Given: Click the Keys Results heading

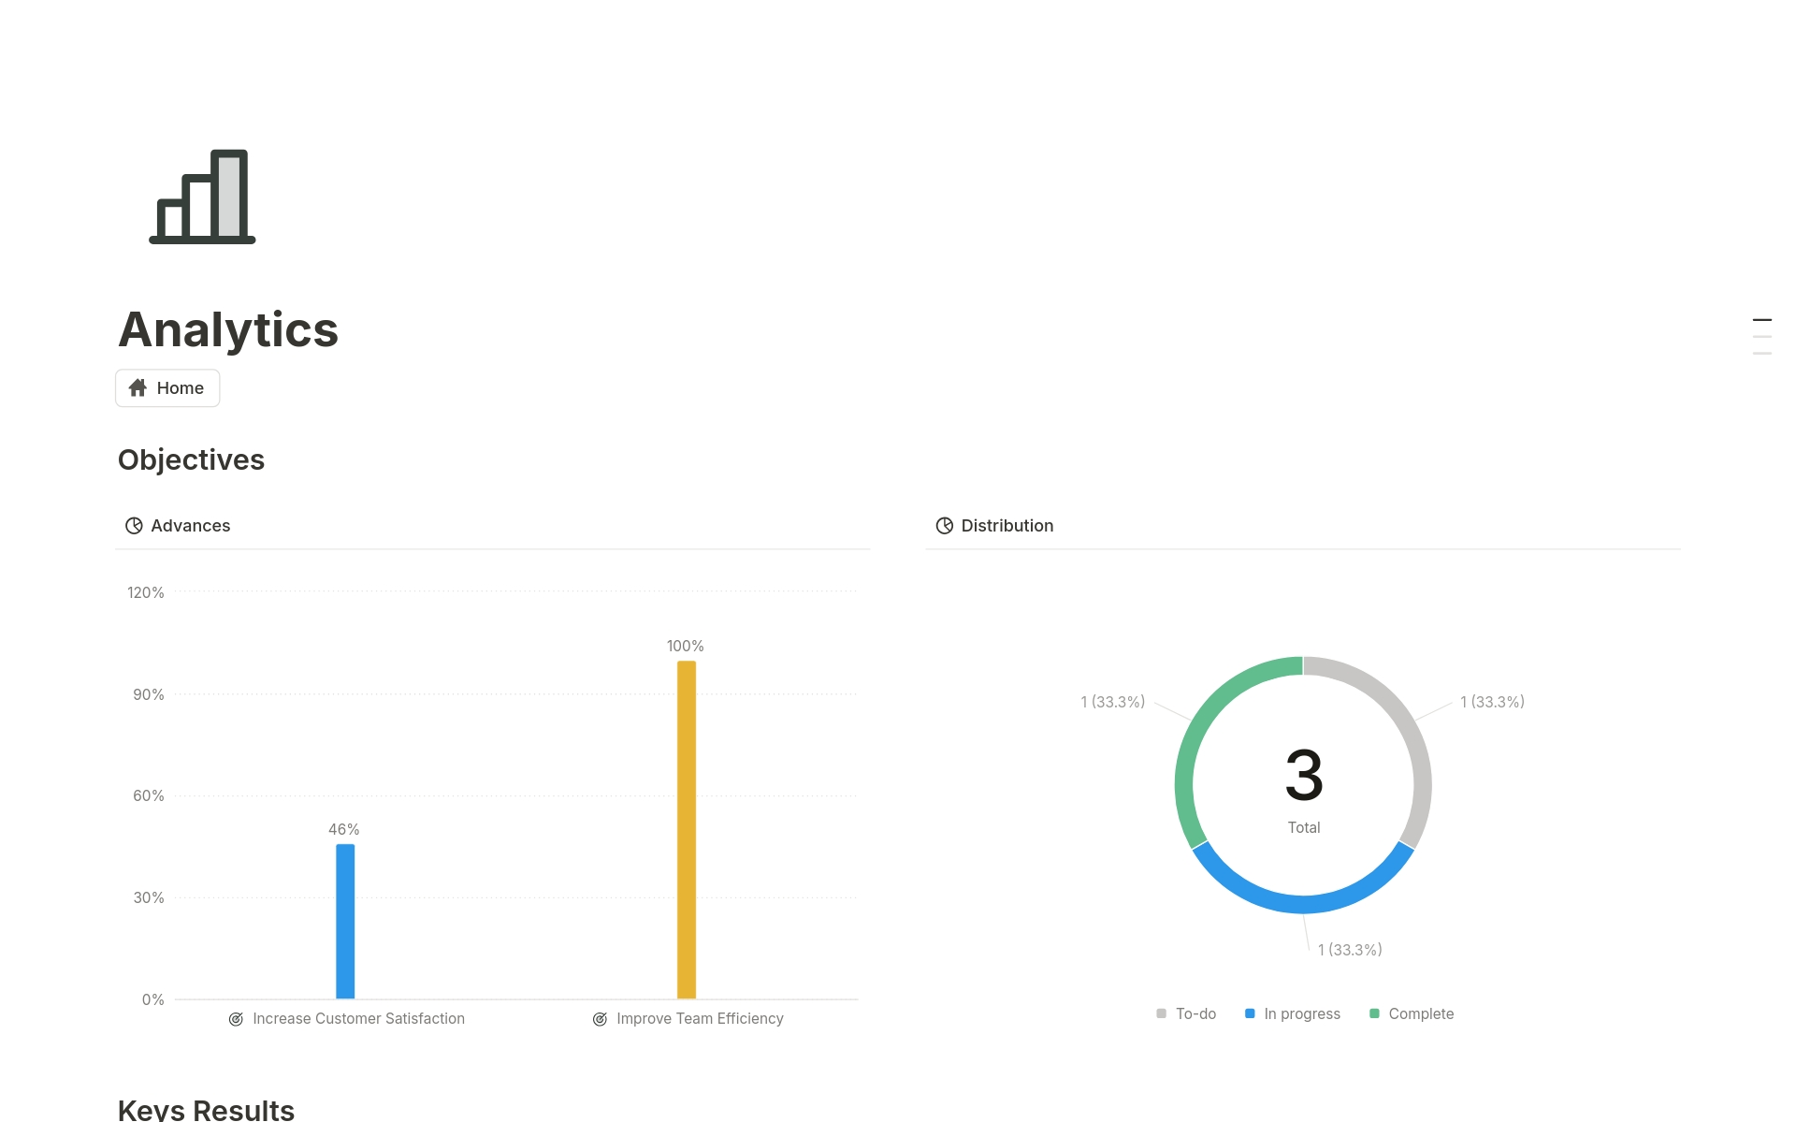Looking at the screenshot, I should 206,1110.
